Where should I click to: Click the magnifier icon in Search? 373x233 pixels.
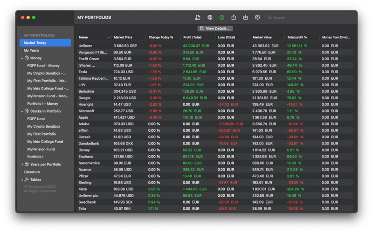pyautogui.click(x=269, y=18)
